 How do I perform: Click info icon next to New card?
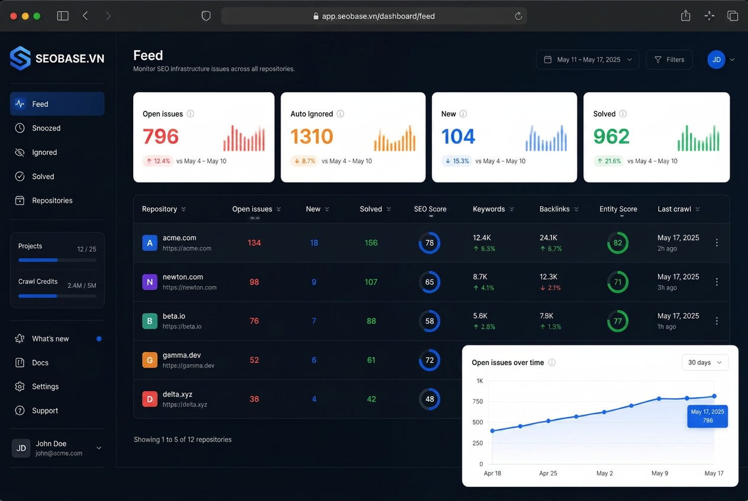(x=463, y=114)
